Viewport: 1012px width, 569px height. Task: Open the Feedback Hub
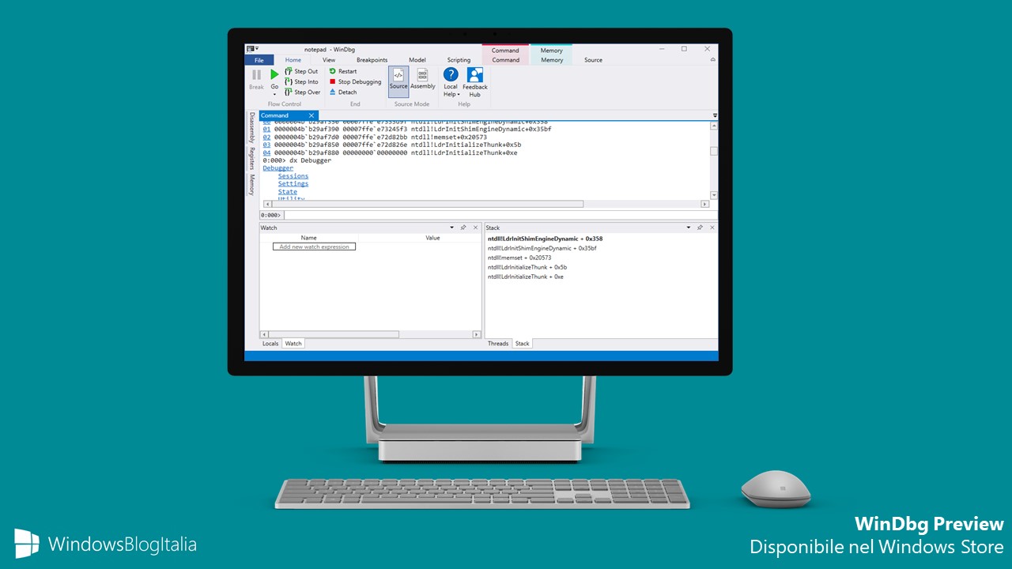[475, 82]
